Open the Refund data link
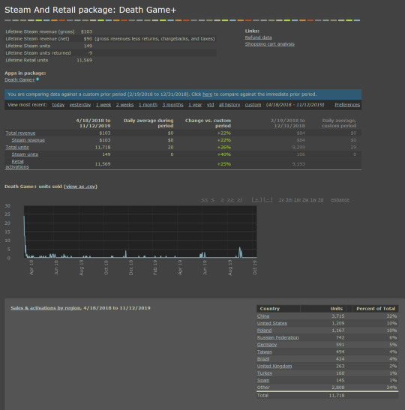Image resolution: width=405 pixels, height=410 pixels. 258,37
